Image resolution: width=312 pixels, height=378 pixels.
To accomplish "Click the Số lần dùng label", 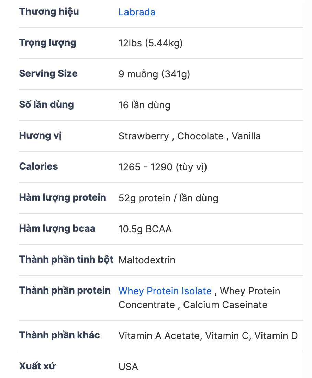I will click(x=46, y=105).
